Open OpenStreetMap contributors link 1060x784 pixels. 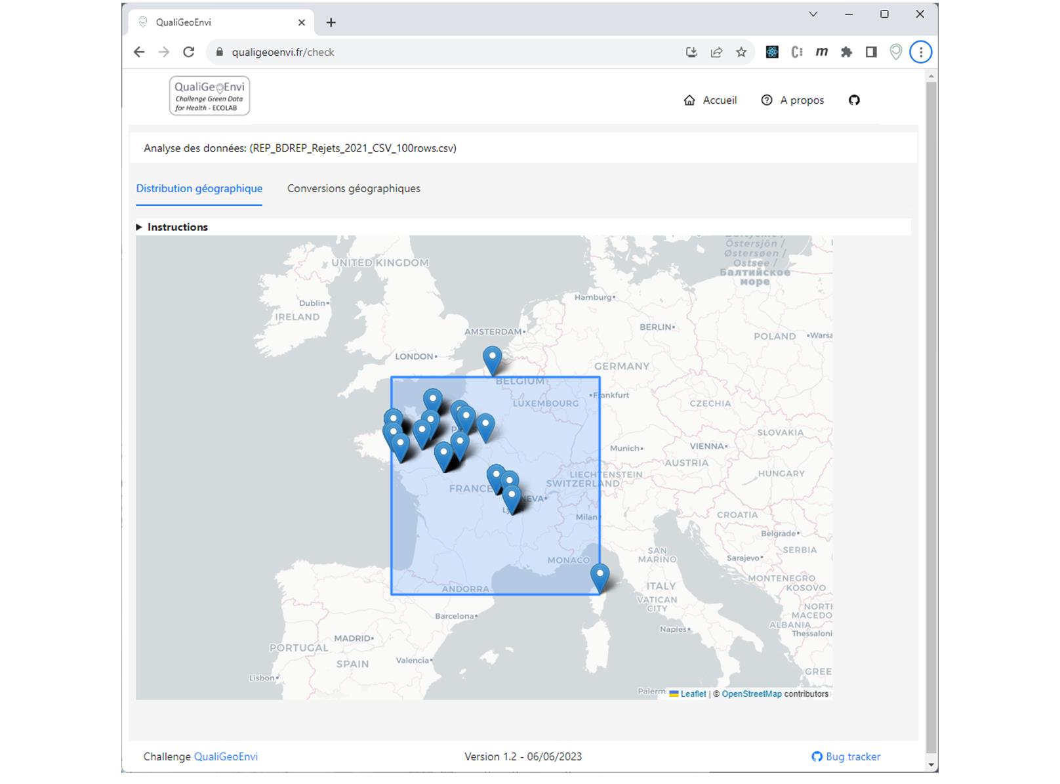tap(751, 693)
